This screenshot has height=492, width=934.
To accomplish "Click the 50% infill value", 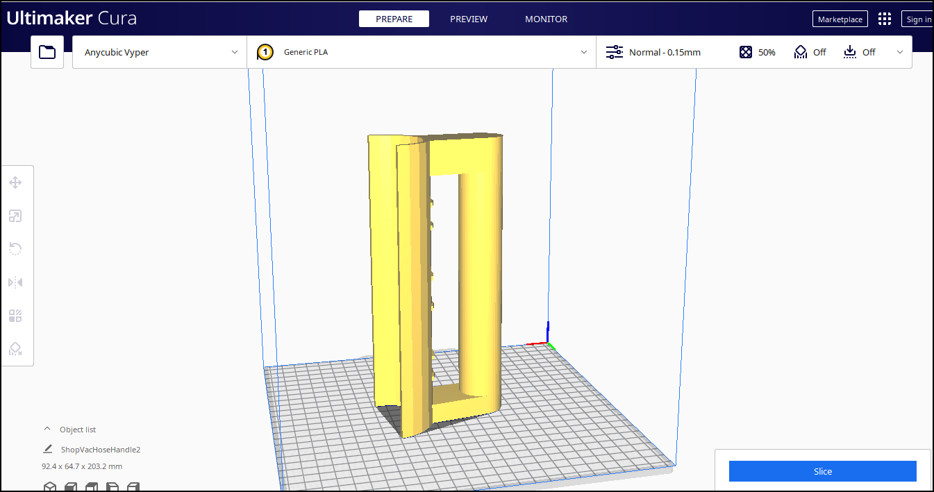I will click(x=767, y=52).
